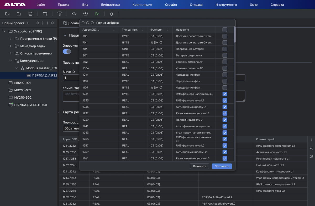
Task: Select the МВ210-101 device in project tree
Action: [x=23, y=83]
